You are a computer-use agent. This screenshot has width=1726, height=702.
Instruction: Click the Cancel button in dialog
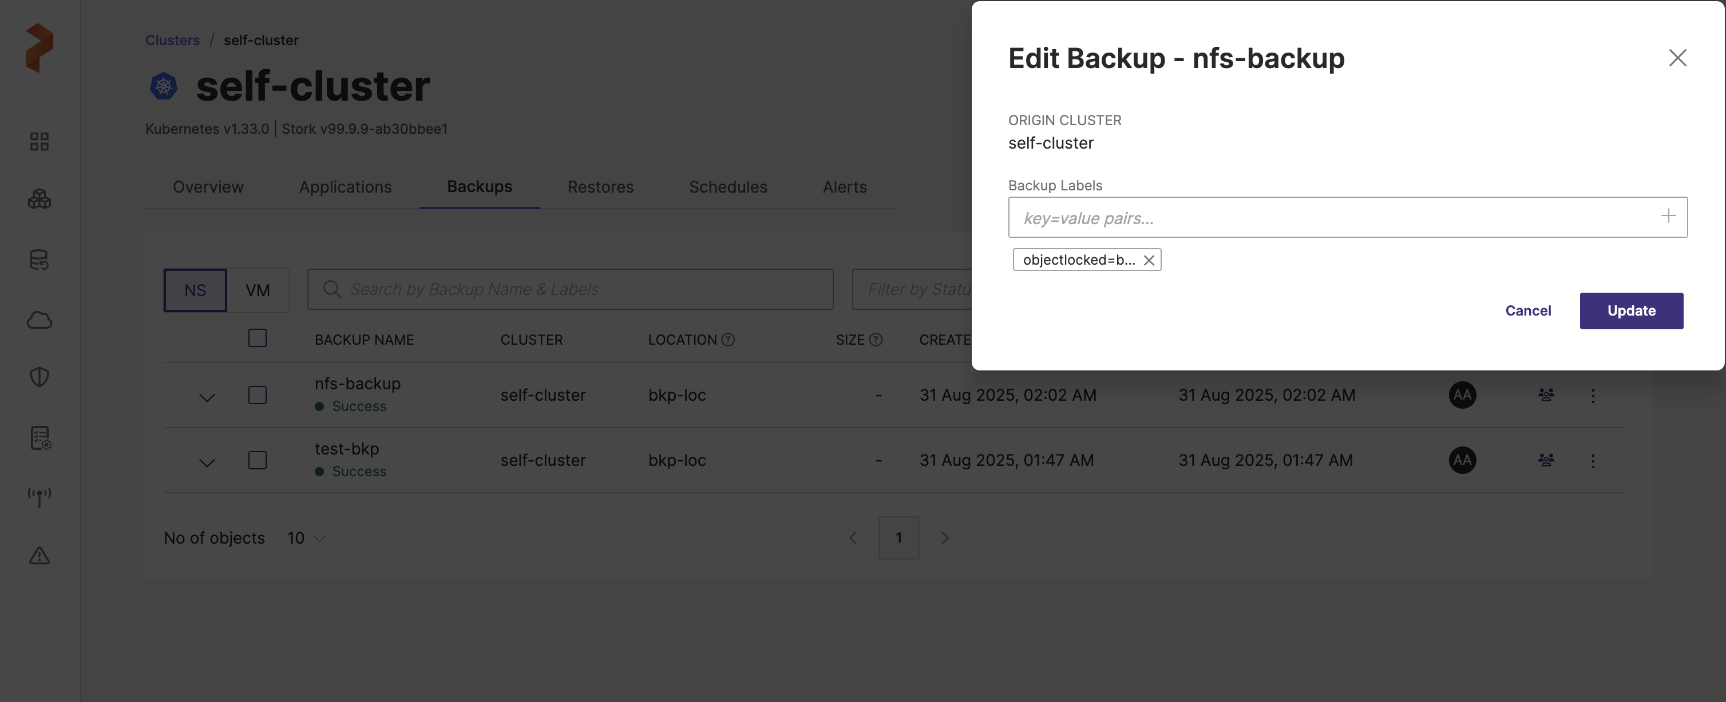tap(1527, 310)
